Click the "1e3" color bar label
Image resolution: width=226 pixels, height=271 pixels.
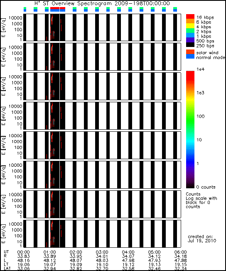200,93
